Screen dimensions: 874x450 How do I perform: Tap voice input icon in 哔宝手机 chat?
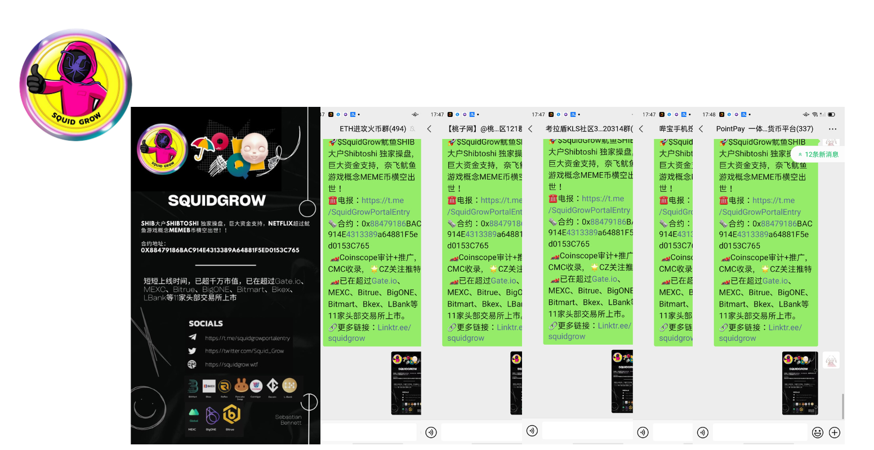coord(643,433)
